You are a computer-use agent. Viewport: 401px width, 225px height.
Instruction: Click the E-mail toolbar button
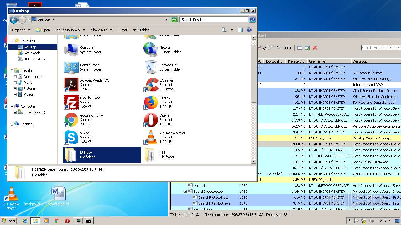coord(123,30)
